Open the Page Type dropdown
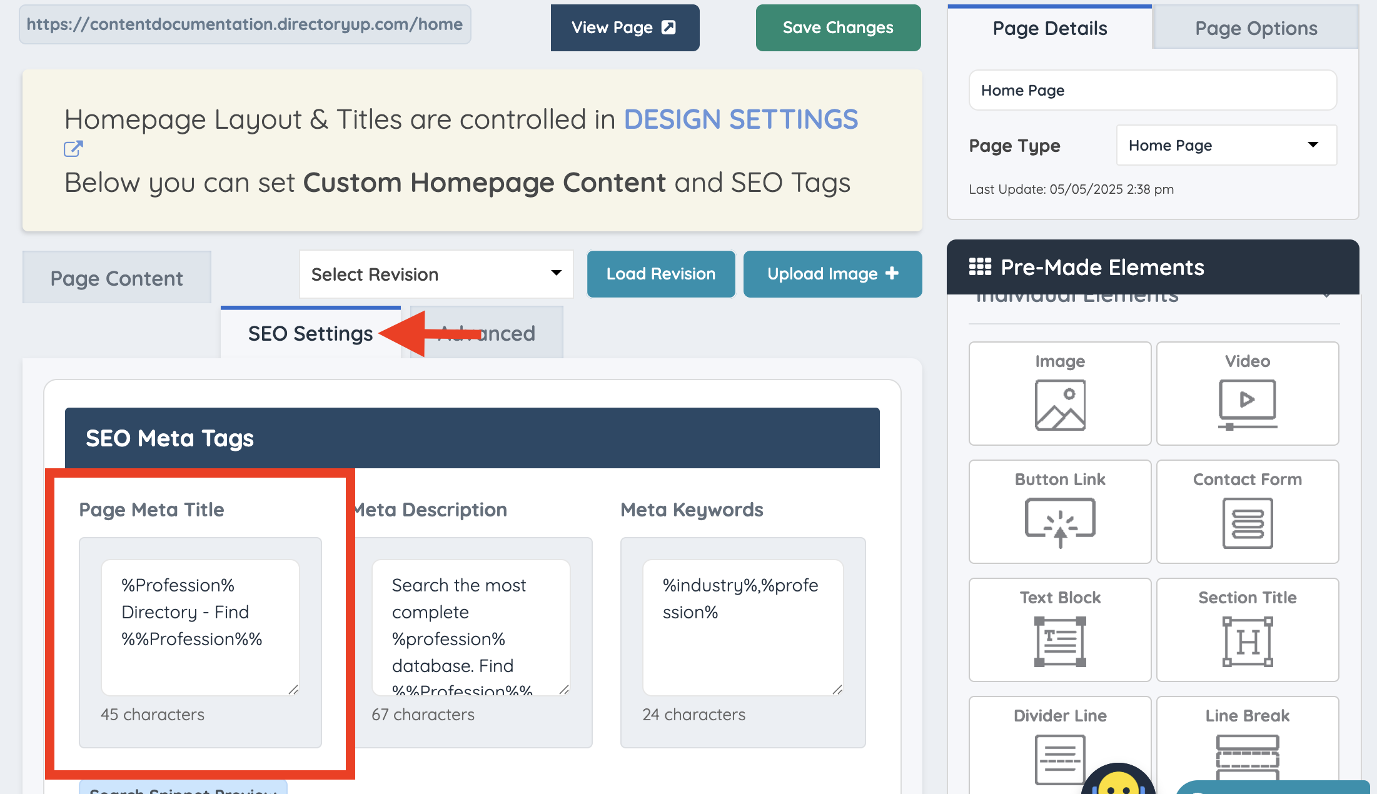Image resolution: width=1377 pixels, height=794 pixels. pyautogui.click(x=1226, y=145)
